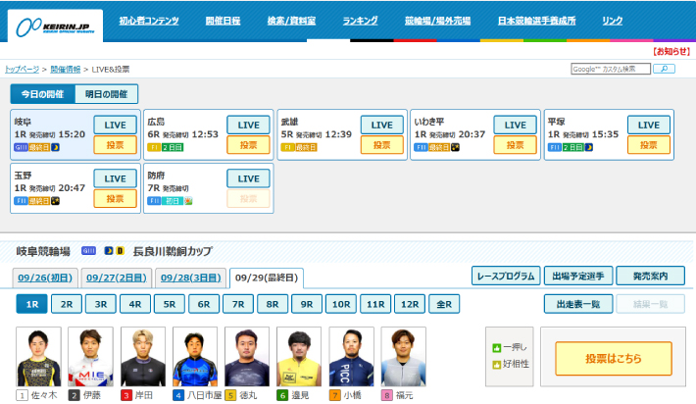Click the 好相性 thumbs-up icon
Screen dimensions: 696x404
tap(497, 365)
